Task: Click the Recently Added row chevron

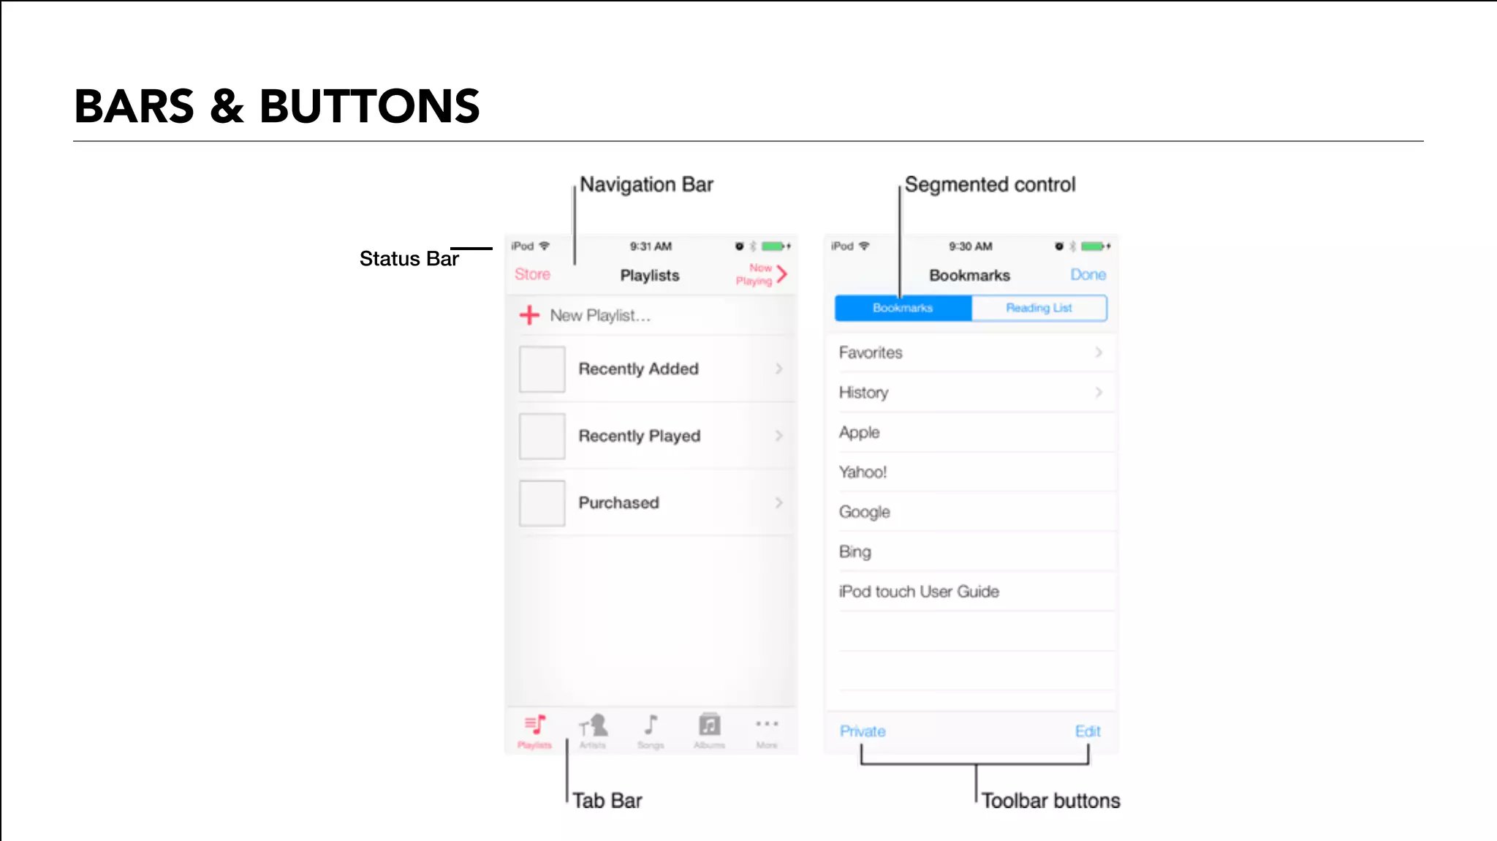Action: point(779,369)
